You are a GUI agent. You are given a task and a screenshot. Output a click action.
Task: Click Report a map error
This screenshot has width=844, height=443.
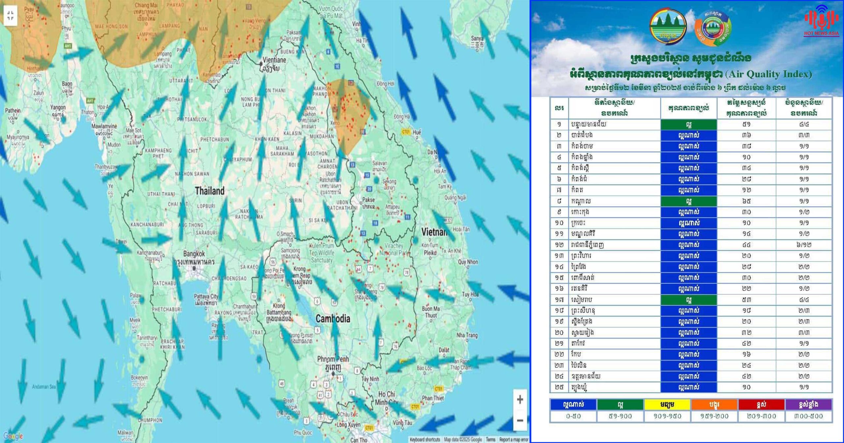point(513,439)
